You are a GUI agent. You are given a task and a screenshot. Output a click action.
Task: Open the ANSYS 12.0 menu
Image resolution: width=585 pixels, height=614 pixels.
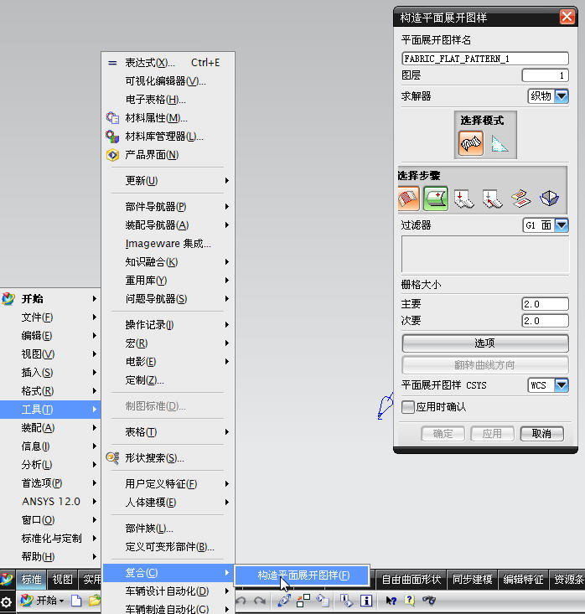(x=49, y=501)
